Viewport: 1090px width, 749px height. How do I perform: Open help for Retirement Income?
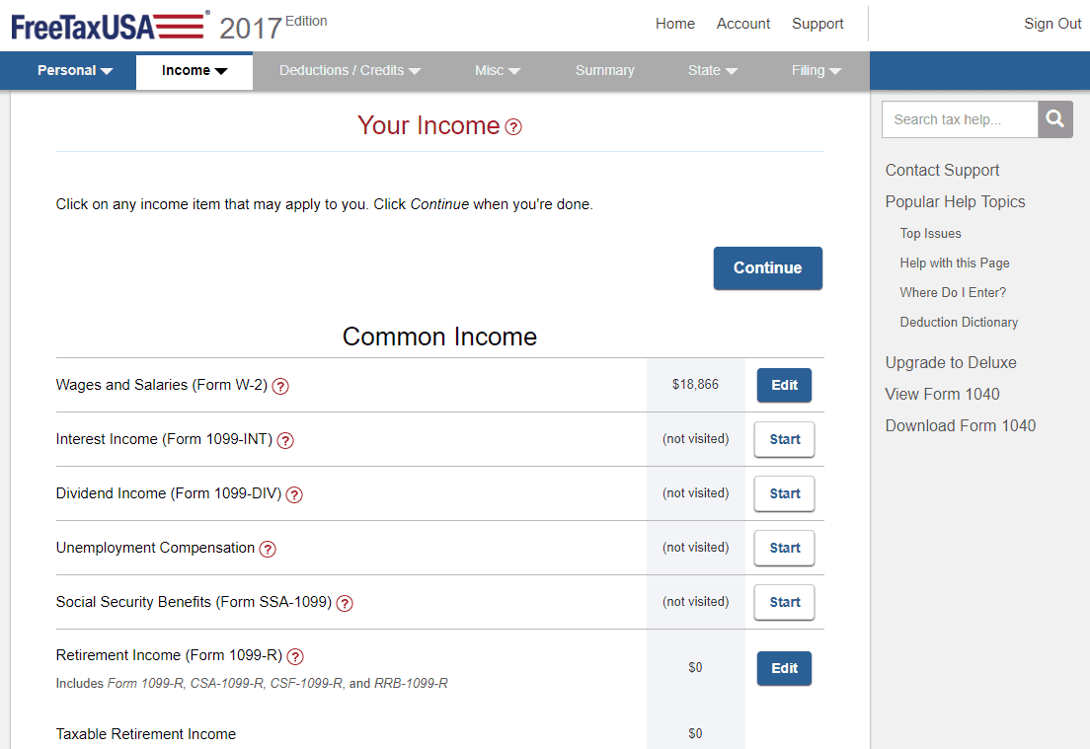pos(294,656)
